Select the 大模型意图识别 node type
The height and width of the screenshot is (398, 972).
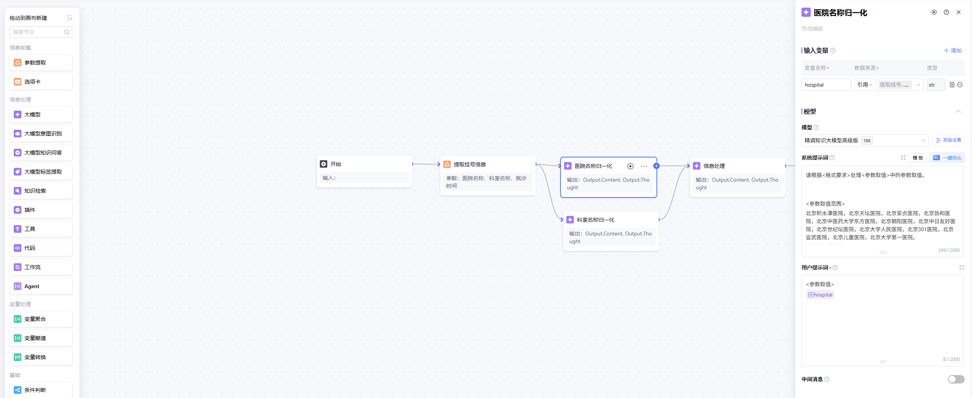coord(41,134)
